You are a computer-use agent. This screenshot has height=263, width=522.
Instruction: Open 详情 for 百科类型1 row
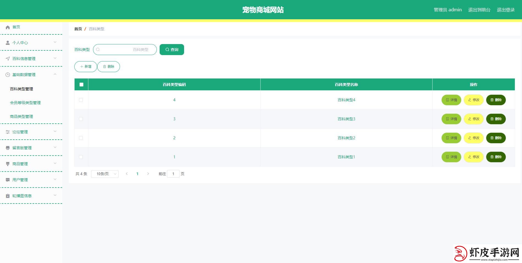(451, 157)
